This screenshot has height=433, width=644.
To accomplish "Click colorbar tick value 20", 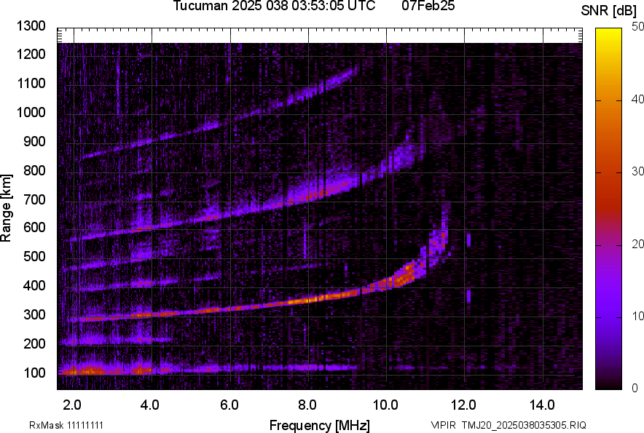I will [637, 244].
